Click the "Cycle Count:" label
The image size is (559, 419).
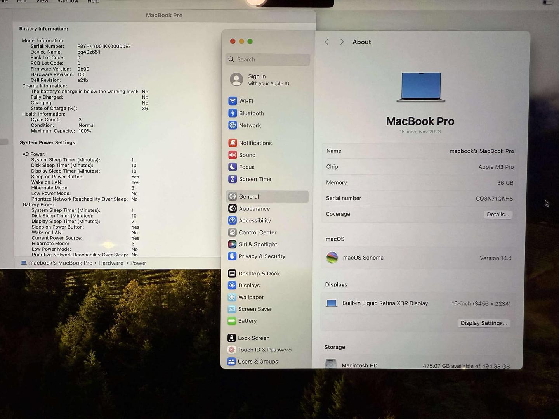click(x=45, y=119)
